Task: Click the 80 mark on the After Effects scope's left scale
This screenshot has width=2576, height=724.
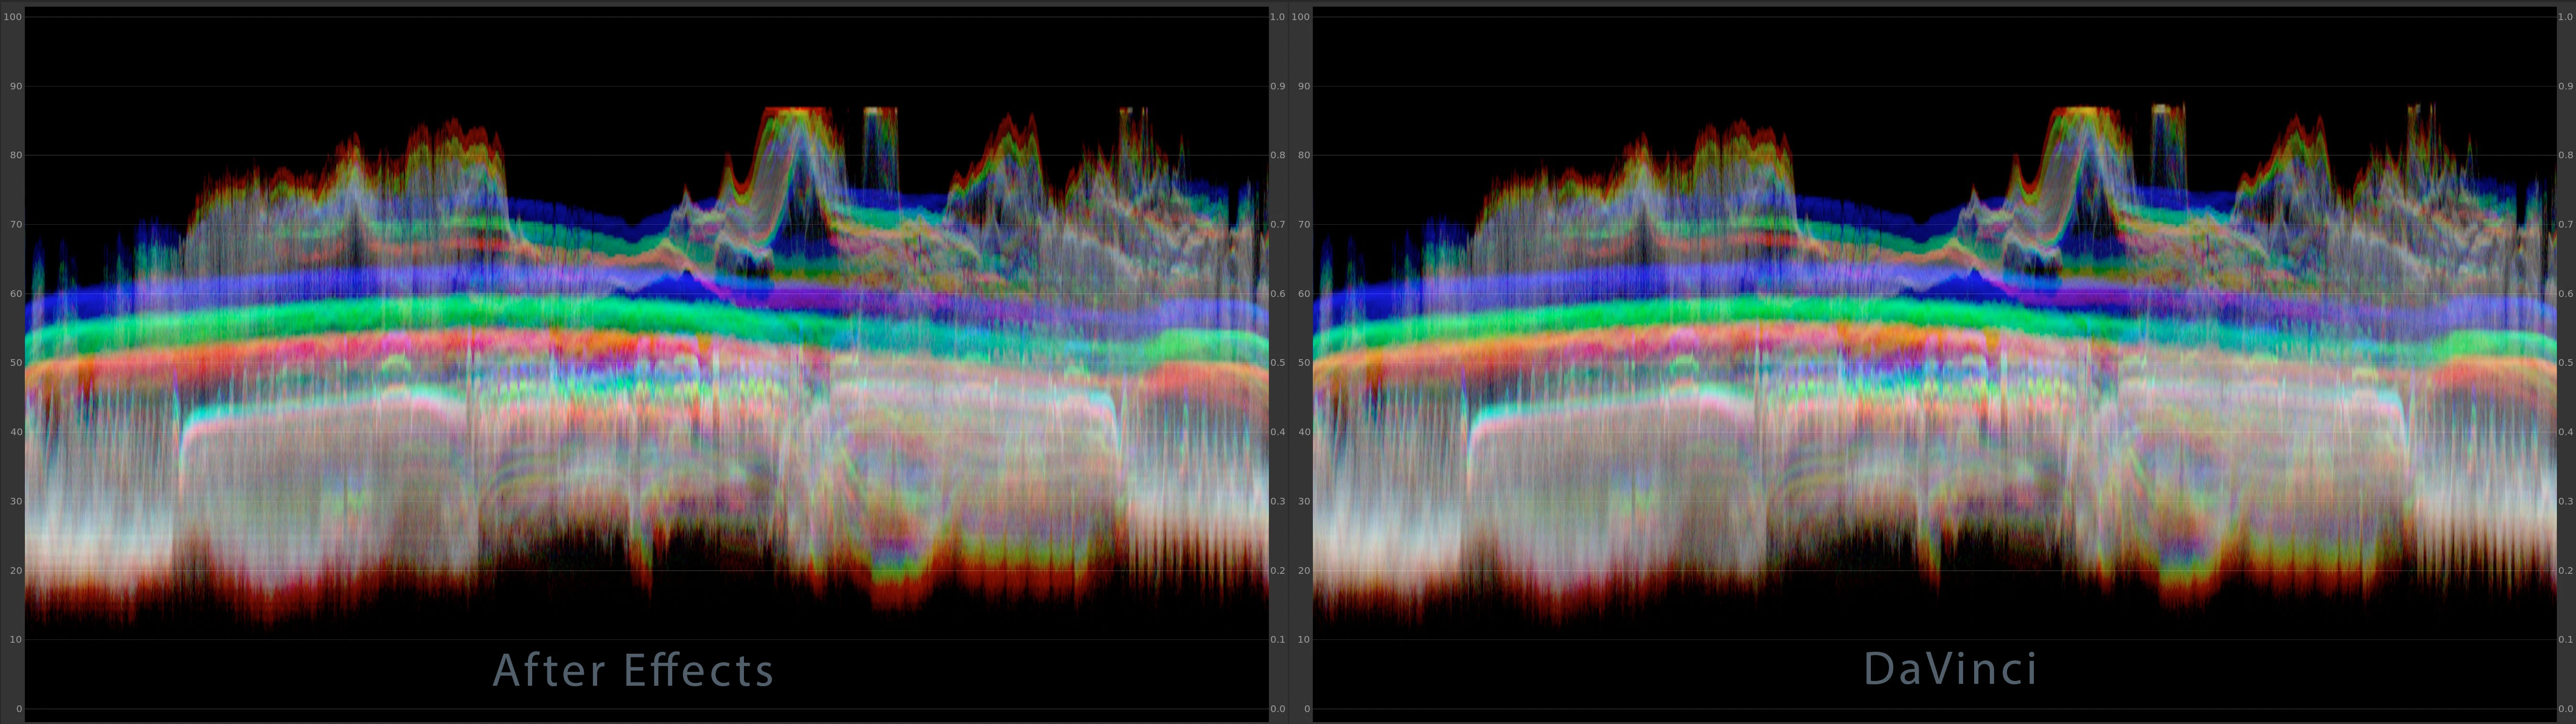Action: (x=15, y=155)
